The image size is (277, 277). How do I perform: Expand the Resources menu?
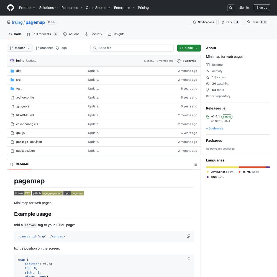click(71, 8)
